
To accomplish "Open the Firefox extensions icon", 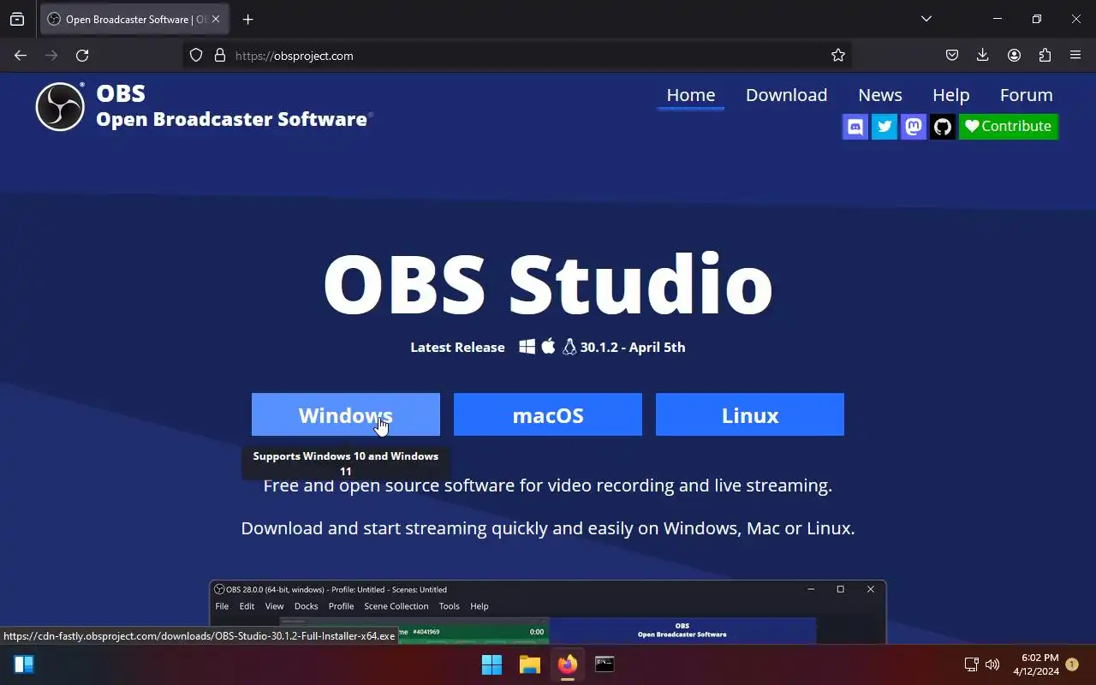I will pos(1045,56).
